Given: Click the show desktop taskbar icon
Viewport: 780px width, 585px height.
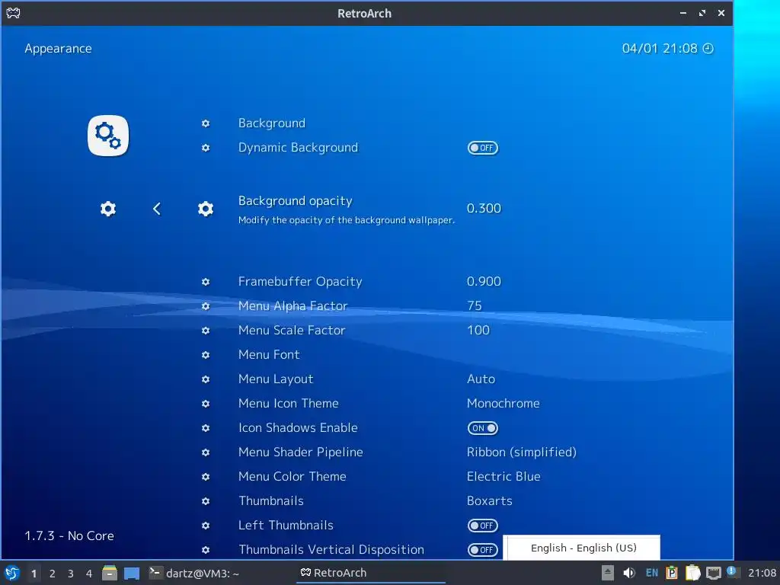Looking at the screenshot, I should 132,573.
